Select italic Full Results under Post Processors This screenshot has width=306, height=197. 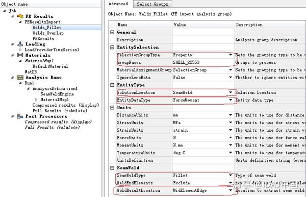53,127
